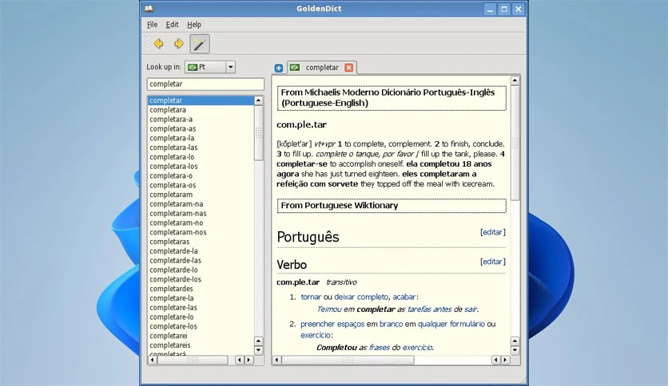Follow the 'acabar' link in definition
This screenshot has height=386, width=668.
(x=404, y=297)
